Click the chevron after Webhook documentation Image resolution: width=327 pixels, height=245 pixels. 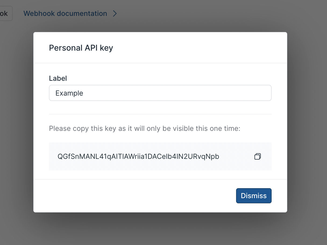click(115, 13)
